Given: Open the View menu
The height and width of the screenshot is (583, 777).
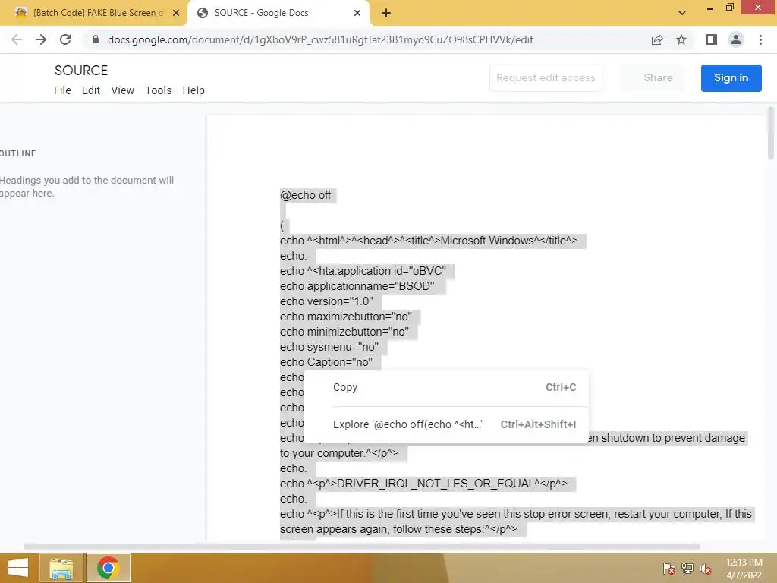Looking at the screenshot, I should click(122, 90).
